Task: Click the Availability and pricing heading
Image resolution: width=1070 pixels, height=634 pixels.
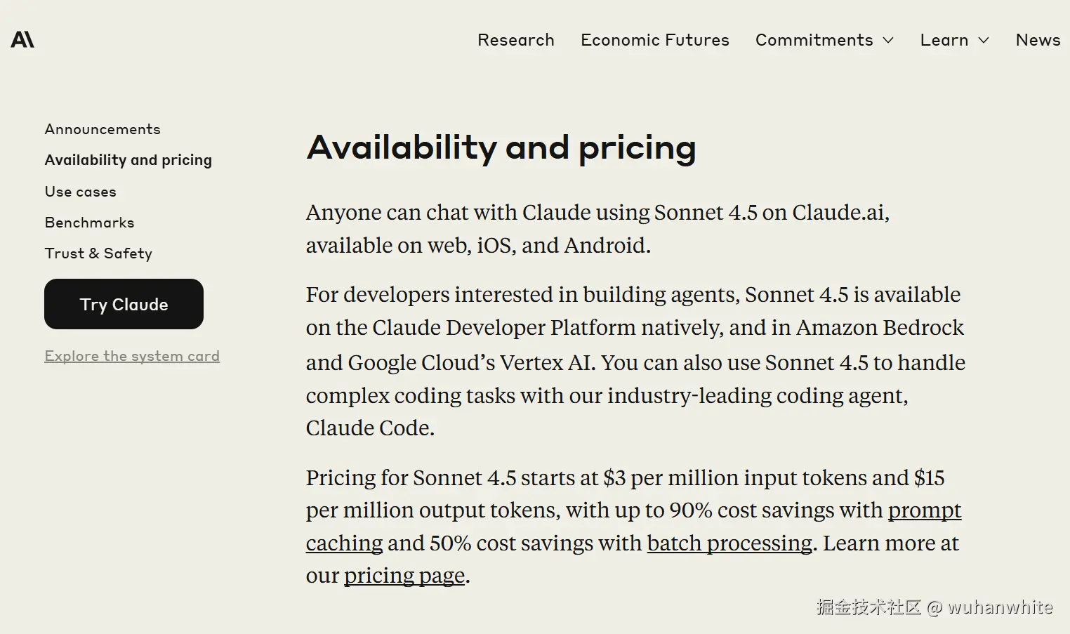Action: [501, 147]
